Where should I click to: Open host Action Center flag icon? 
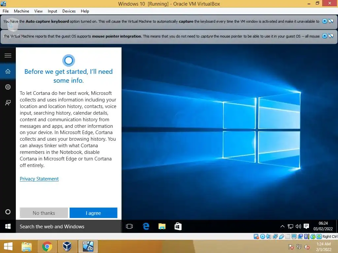click(x=291, y=247)
